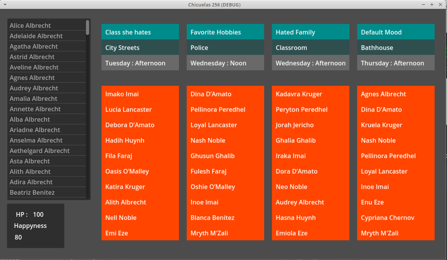This screenshot has height=260, width=447.
Task: Click the HP value 100
Action: coord(38,214)
